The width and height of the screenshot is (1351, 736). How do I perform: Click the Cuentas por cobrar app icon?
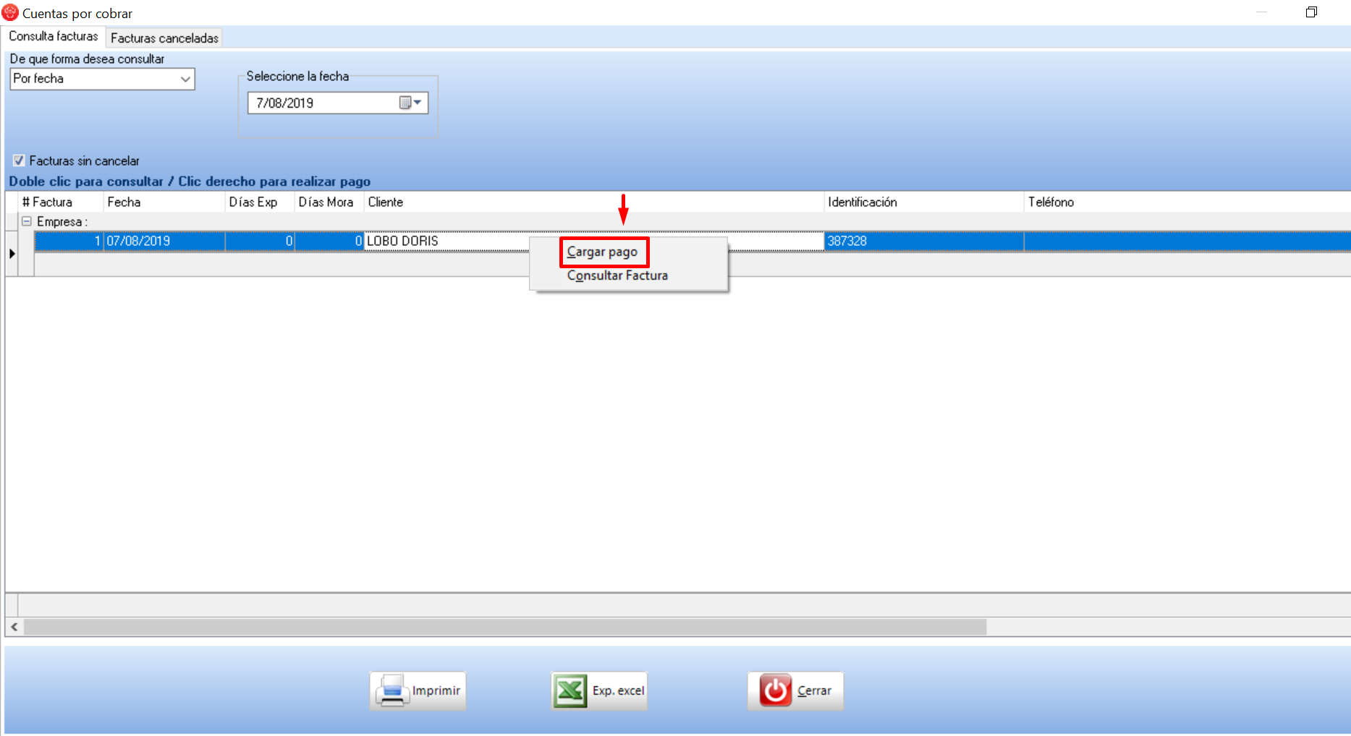tap(10, 13)
